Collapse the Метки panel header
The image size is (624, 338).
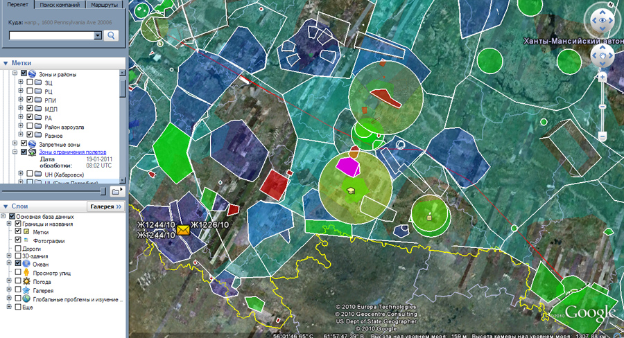(x=6, y=62)
